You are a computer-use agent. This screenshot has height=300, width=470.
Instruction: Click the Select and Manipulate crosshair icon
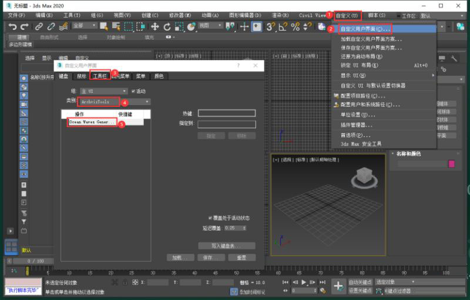pos(244,26)
